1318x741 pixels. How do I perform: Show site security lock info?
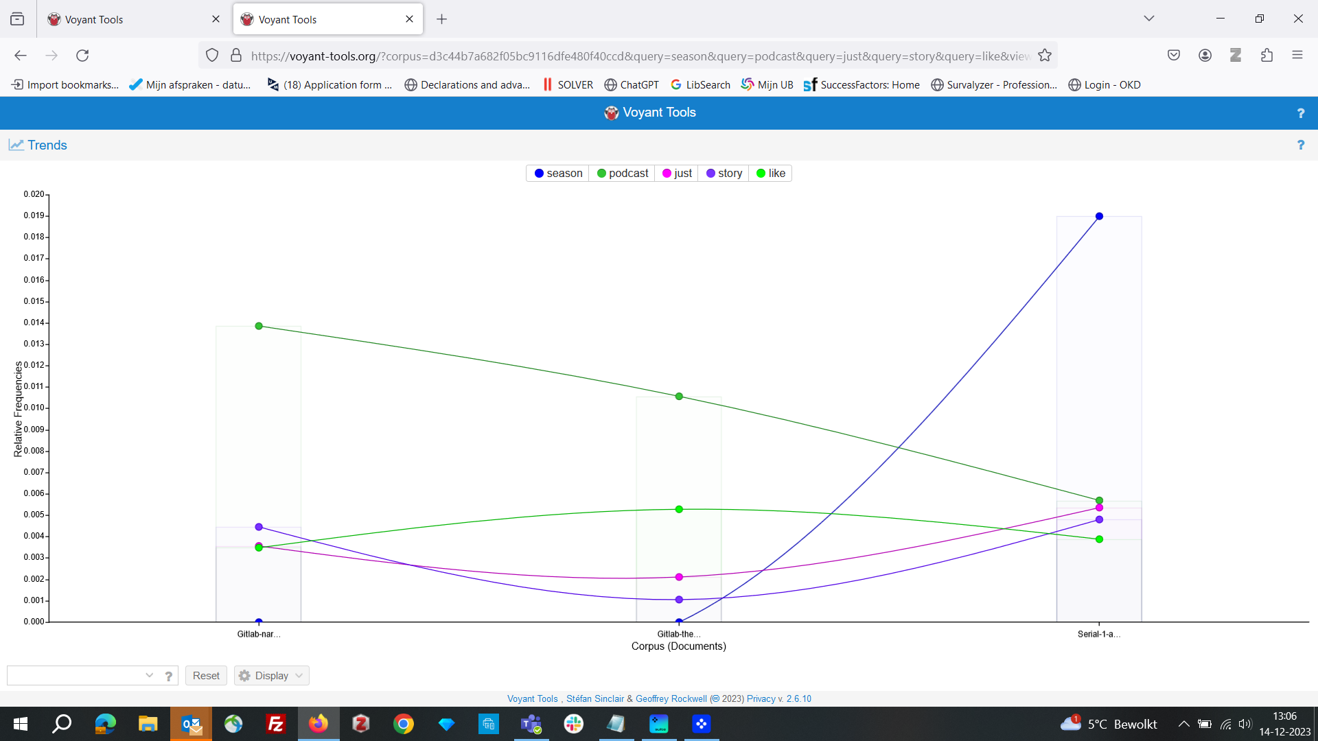(x=236, y=56)
